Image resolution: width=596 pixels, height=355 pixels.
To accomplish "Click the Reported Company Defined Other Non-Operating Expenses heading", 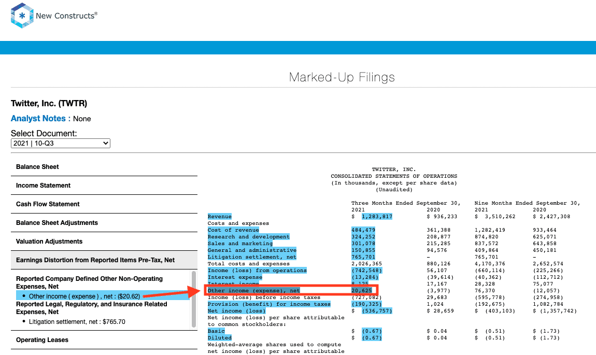I will point(89,282).
